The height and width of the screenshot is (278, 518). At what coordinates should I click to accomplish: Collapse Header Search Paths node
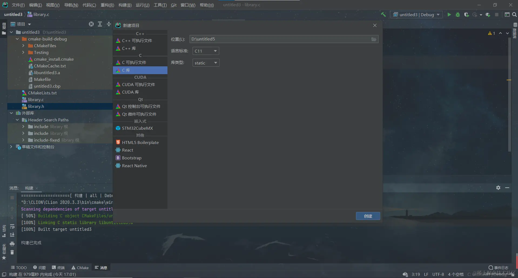17,120
